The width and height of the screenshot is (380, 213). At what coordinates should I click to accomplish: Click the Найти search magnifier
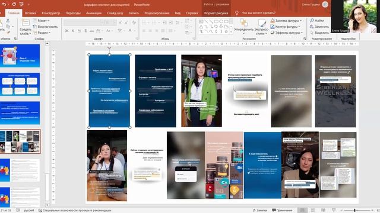tap(312, 21)
